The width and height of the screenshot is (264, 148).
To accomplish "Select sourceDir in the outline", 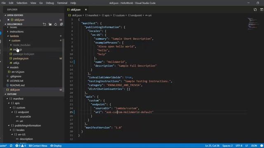I will [25, 117].
